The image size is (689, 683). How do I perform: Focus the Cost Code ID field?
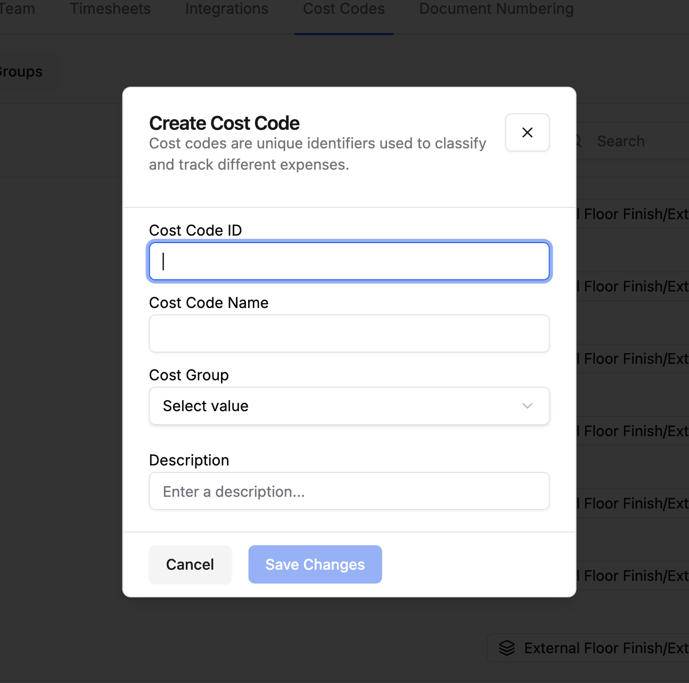coord(349,261)
